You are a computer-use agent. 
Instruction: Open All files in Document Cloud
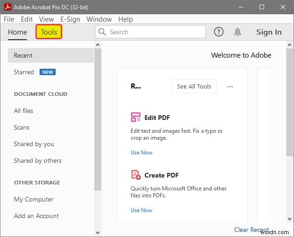(x=23, y=111)
